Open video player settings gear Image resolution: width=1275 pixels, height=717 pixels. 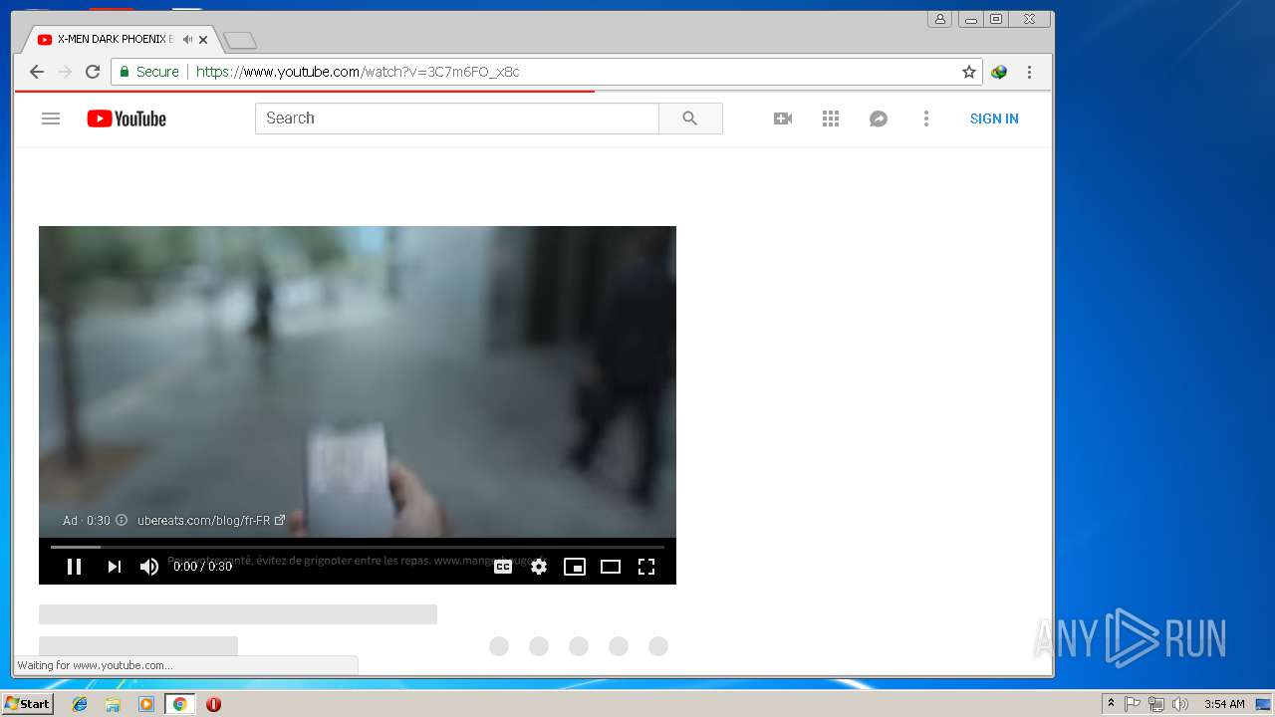pyautogui.click(x=539, y=567)
